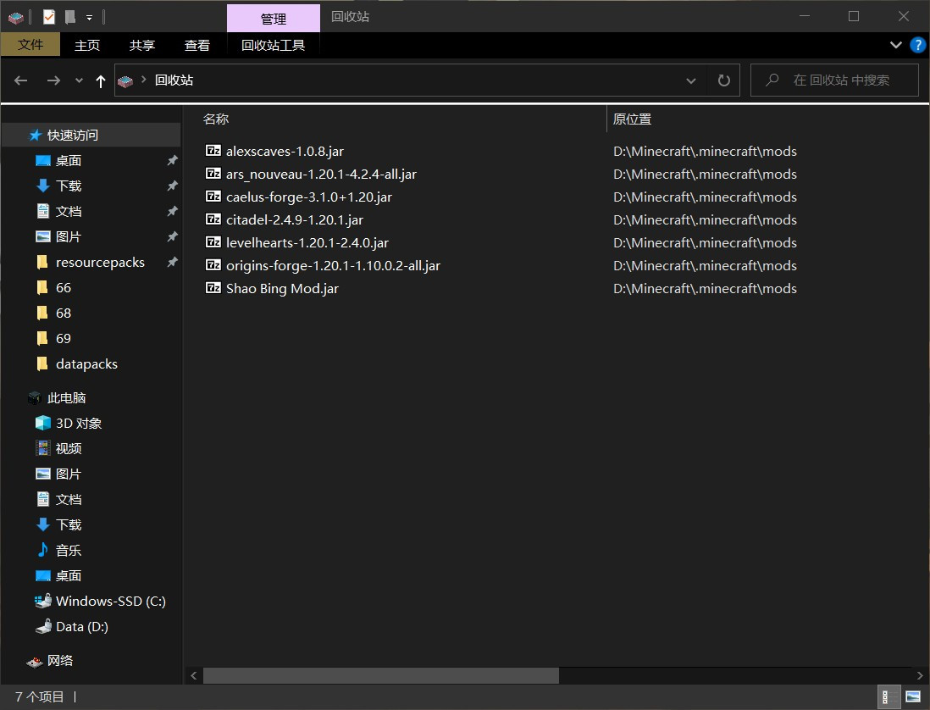The height and width of the screenshot is (710, 930).
Task: Switch to the 回收站工具 ribbon tab
Action: (x=274, y=45)
